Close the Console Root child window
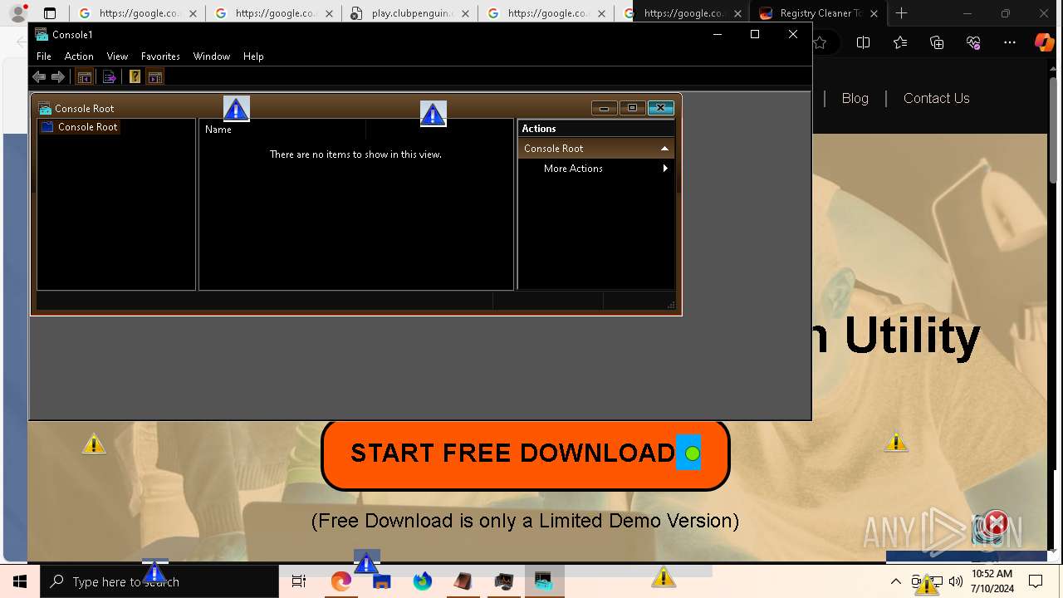The width and height of the screenshot is (1063, 598). tap(660, 108)
